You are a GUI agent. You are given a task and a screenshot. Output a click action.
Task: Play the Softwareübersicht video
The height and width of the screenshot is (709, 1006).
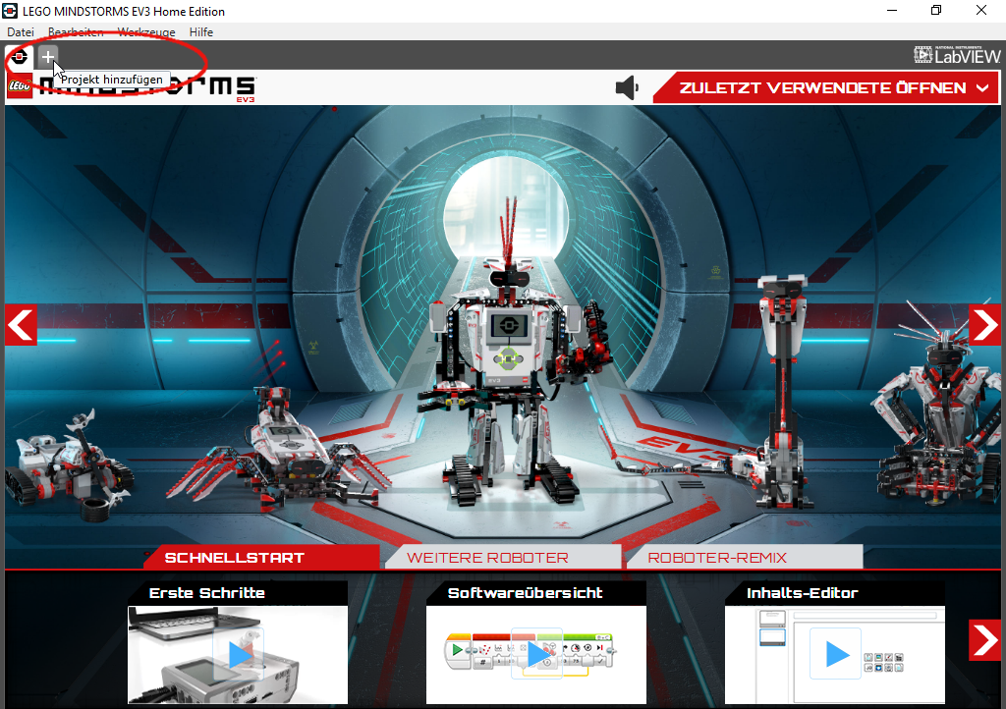tap(536, 655)
